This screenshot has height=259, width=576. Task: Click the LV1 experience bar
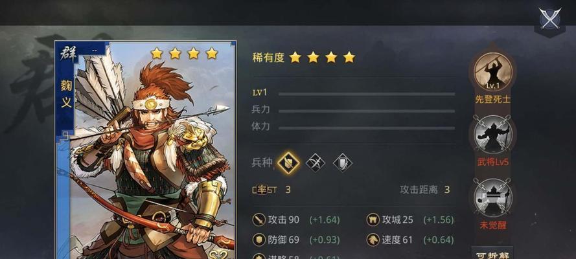367,94
